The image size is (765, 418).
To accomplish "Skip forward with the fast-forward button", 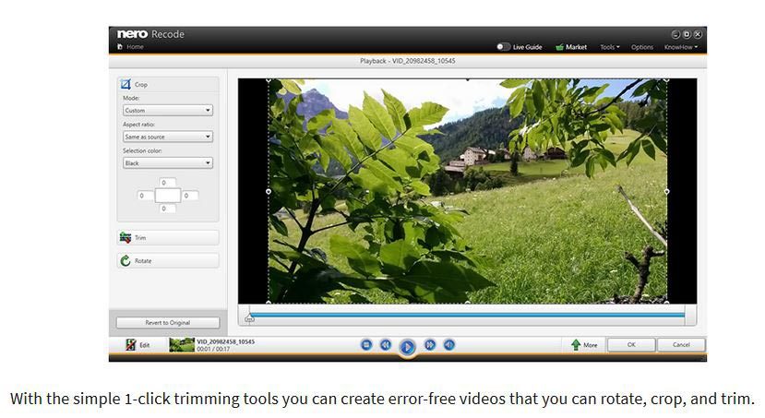I will (x=430, y=345).
